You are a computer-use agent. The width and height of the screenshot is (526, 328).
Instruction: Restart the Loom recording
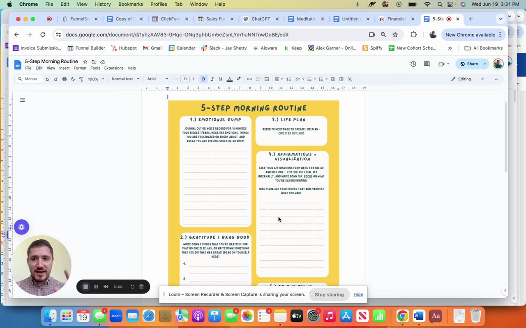[132, 287]
